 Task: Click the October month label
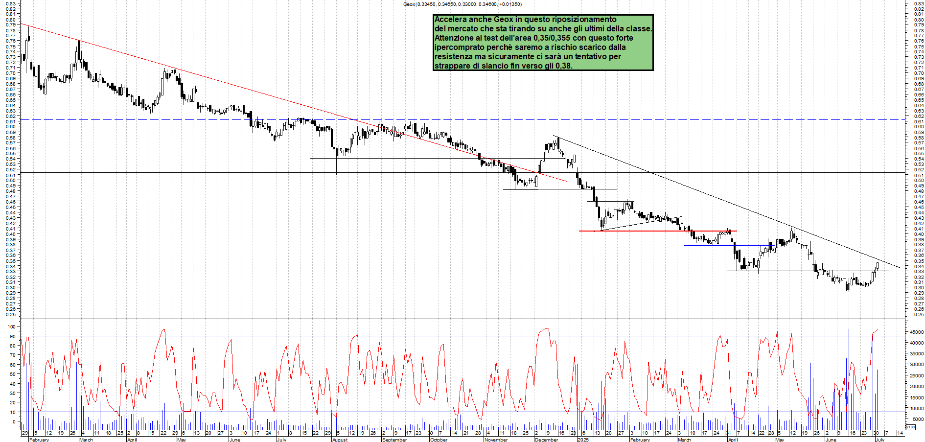[x=439, y=440]
